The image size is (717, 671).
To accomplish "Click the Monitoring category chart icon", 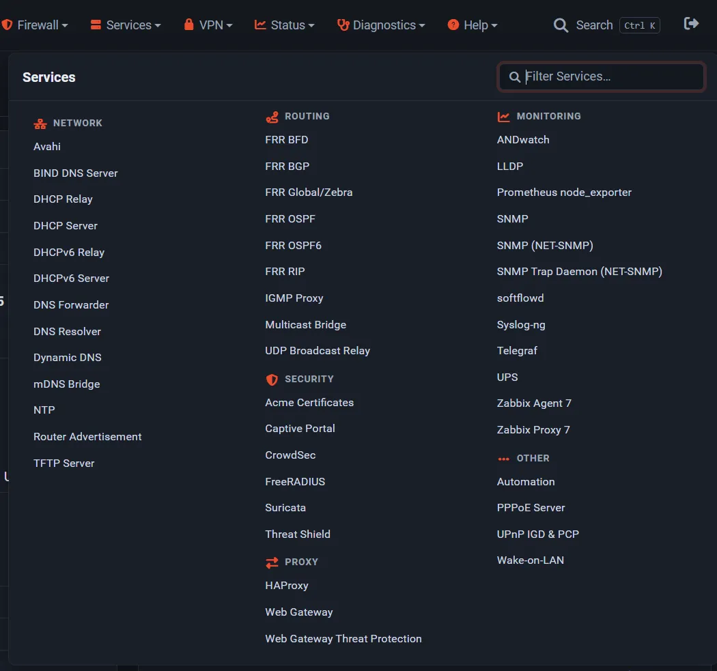I will [x=503, y=117].
